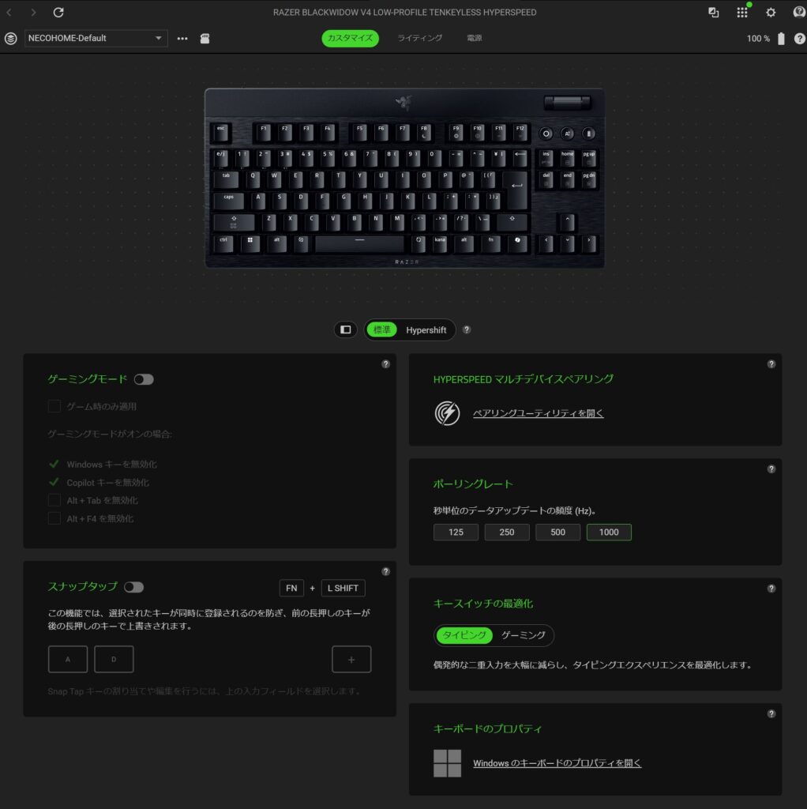Viewport: 807px width, 809px height.
Task: Open Synapse settings gear
Action: point(771,13)
